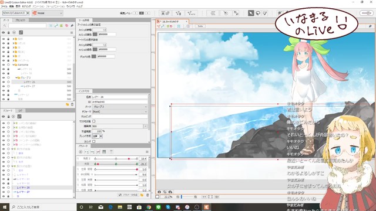Select the lasso selection tool
376x211 pixels.
pyautogui.click(x=258, y=13)
